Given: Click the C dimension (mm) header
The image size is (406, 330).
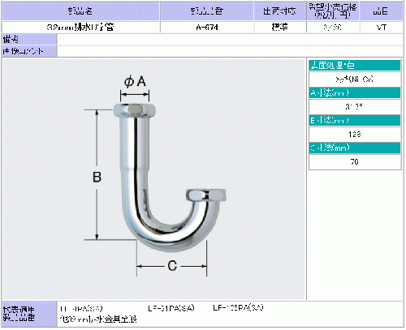Looking at the screenshot, I should tap(355, 148).
